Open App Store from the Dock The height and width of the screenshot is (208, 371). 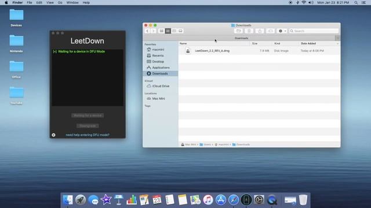tap(221, 200)
